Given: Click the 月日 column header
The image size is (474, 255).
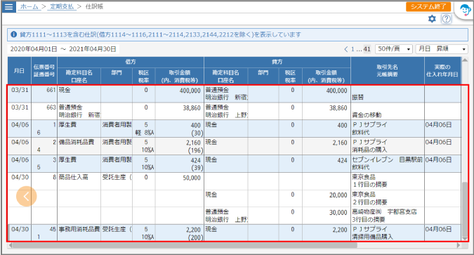Looking at the screenshot, I should click(20, 71).
